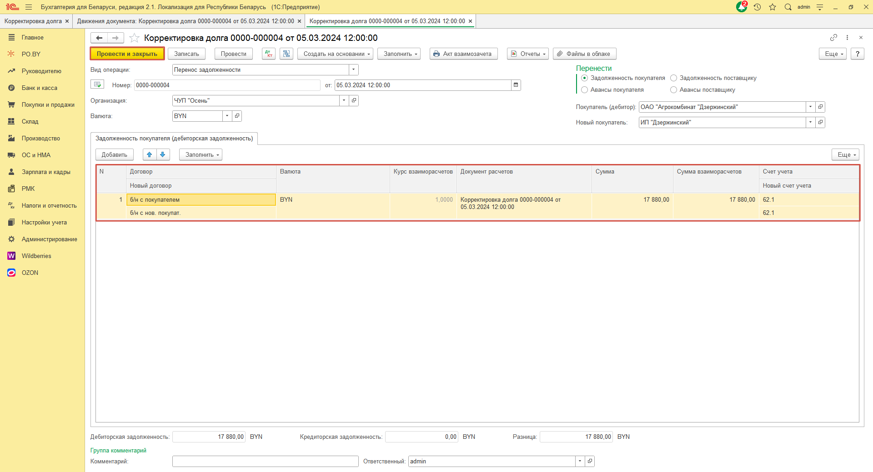Click Добавить button to add row

(114, 154)
